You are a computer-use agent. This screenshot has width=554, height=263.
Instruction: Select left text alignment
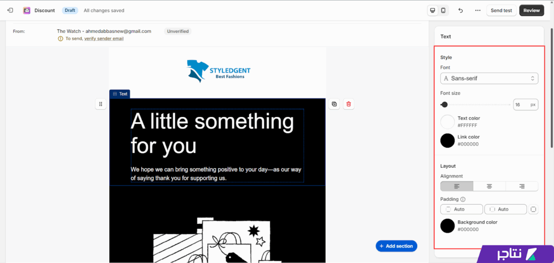point(457,186)
